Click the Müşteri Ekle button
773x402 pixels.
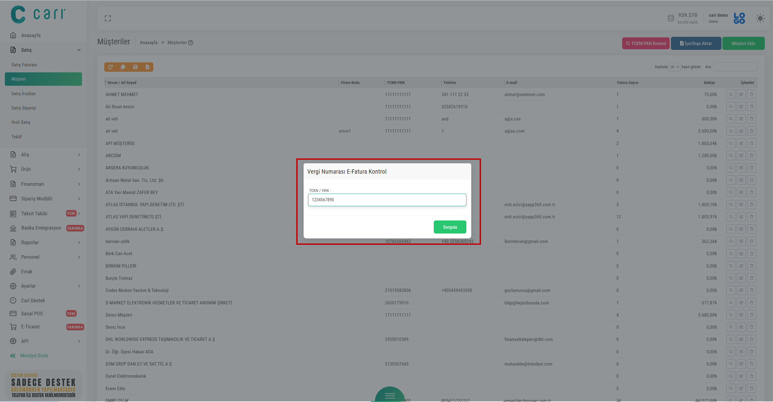743,43
